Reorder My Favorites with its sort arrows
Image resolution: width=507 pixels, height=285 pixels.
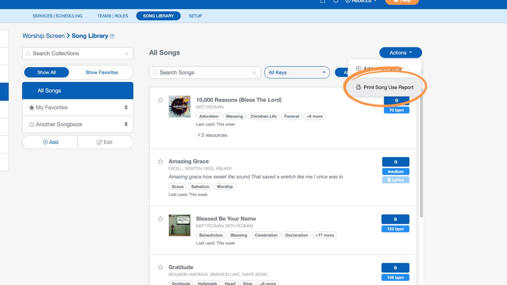(x=126, y=108)
